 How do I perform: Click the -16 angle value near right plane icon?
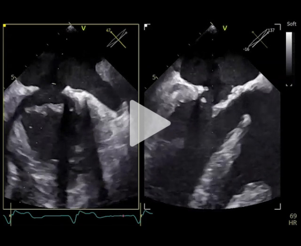coord(246,49)
